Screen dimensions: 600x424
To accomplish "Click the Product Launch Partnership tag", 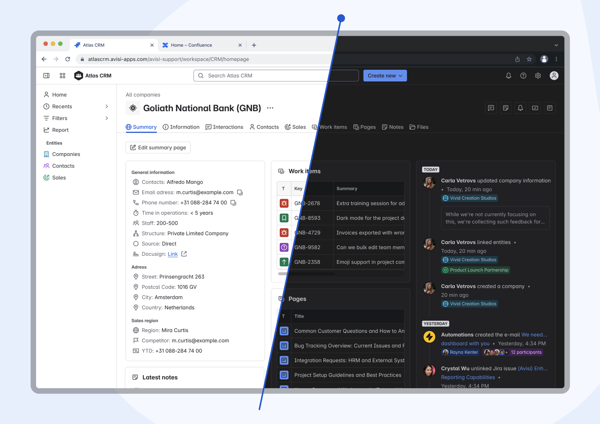I will coord(476,270).
